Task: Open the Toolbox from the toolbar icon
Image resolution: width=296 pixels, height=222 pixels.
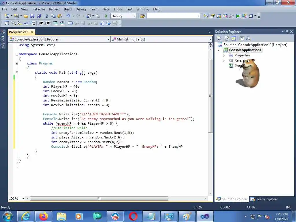Action: (x=231, y=16)
